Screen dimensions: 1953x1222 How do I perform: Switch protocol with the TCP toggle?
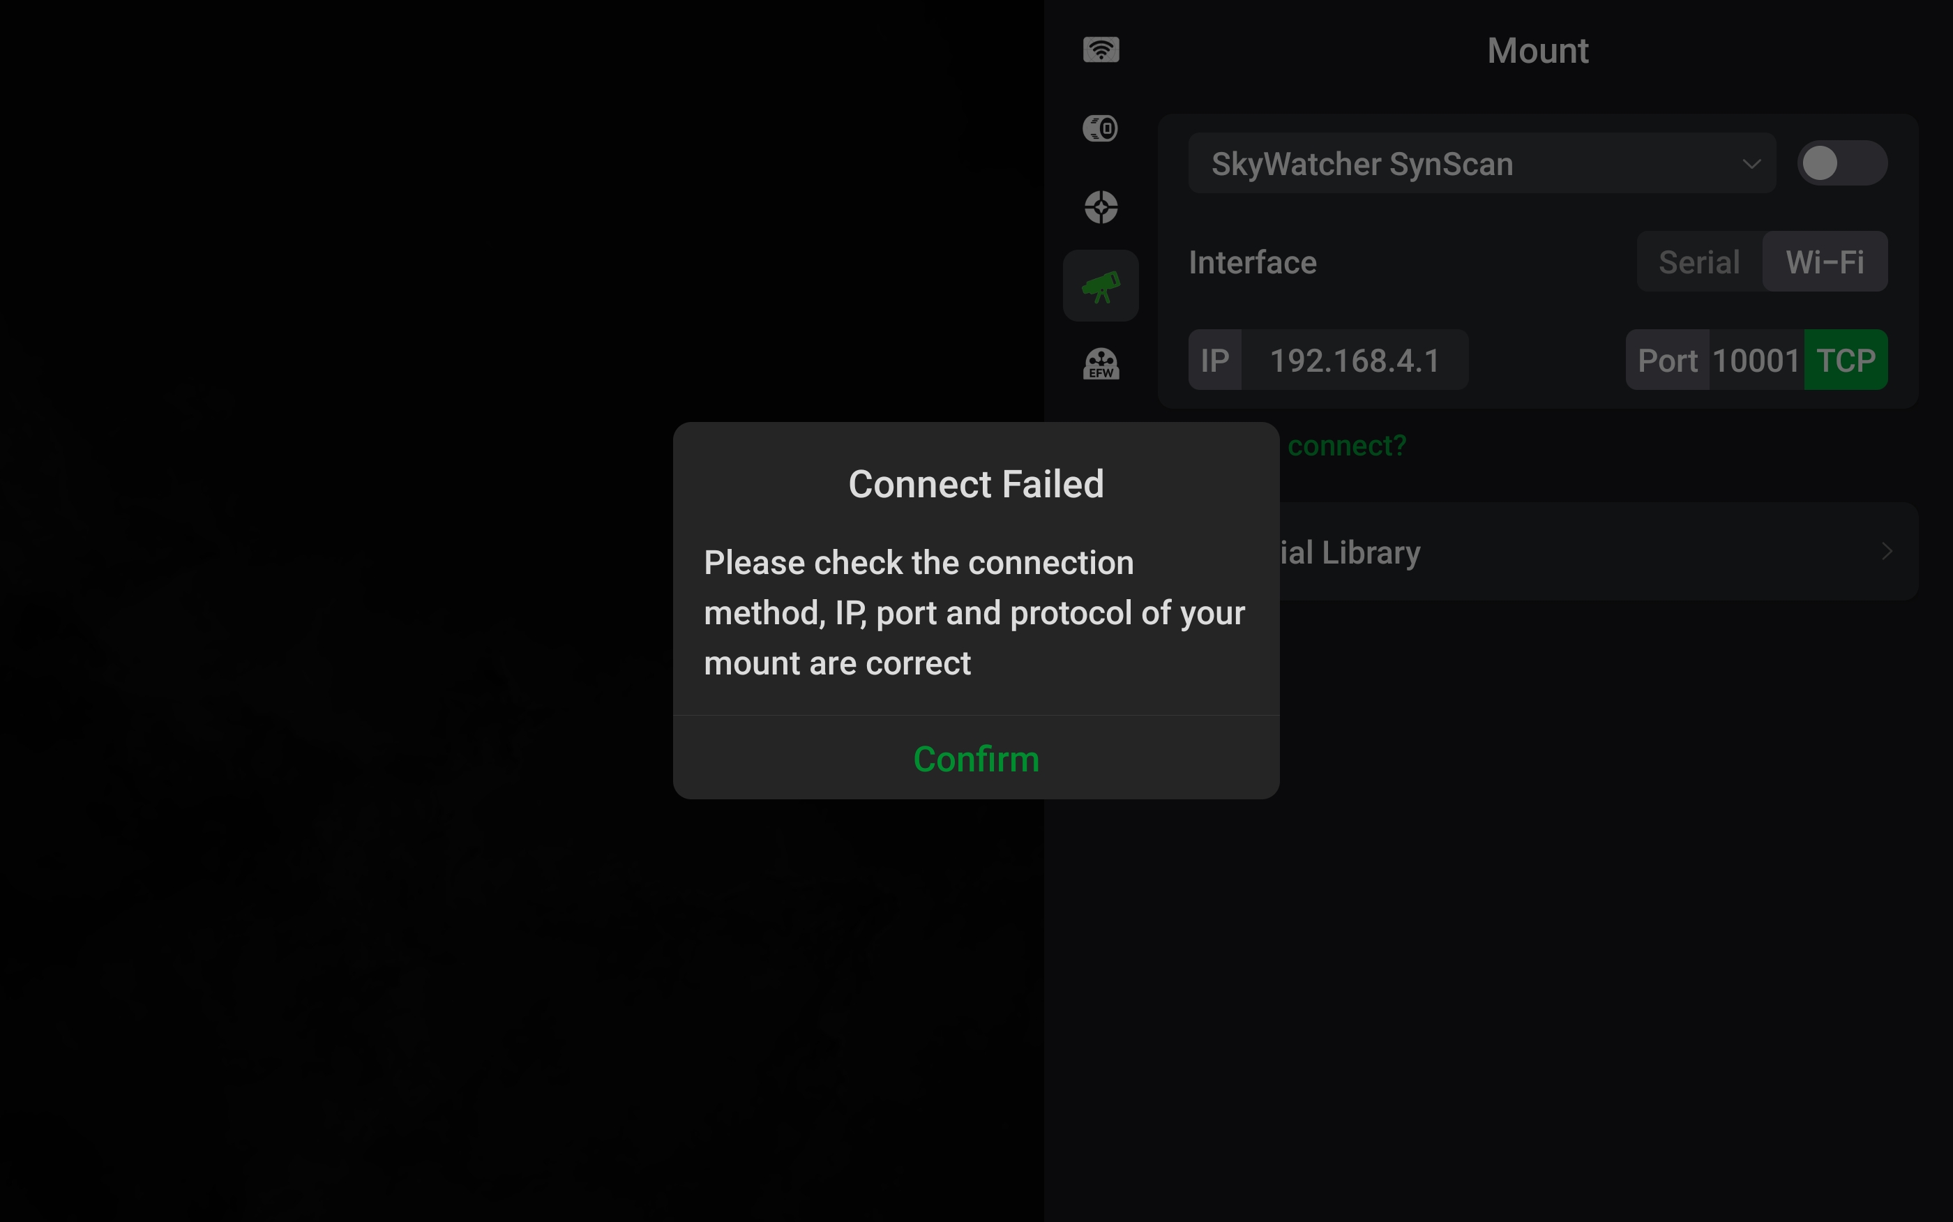coord(1846,360)
